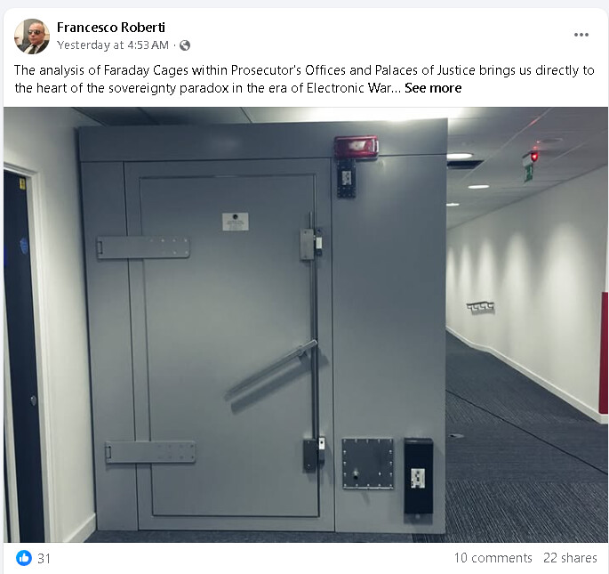609x574 pixels.
Task: Click the square bolted metal panel
Action: tap(367, 463)
